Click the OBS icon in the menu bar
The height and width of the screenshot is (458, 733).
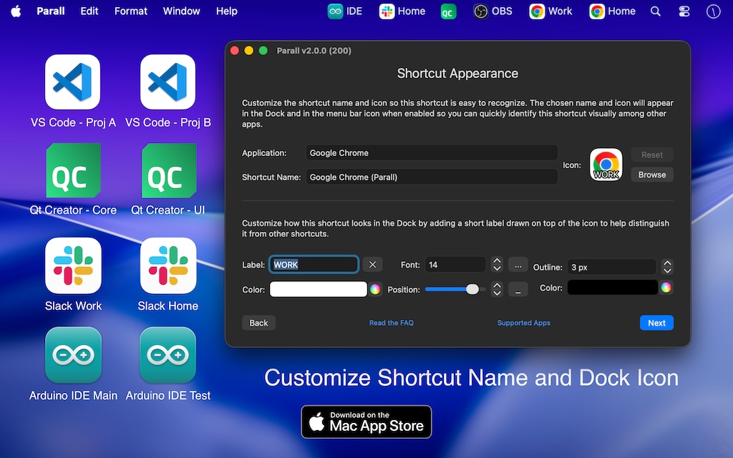(493, 11)
